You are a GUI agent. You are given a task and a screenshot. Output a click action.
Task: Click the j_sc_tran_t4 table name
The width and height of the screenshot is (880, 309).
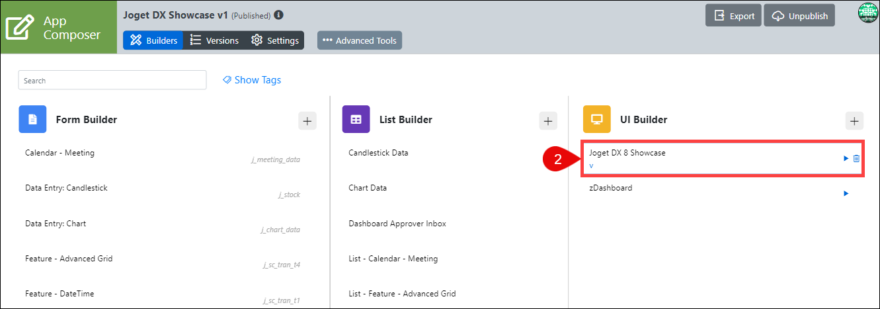[282, 265]
